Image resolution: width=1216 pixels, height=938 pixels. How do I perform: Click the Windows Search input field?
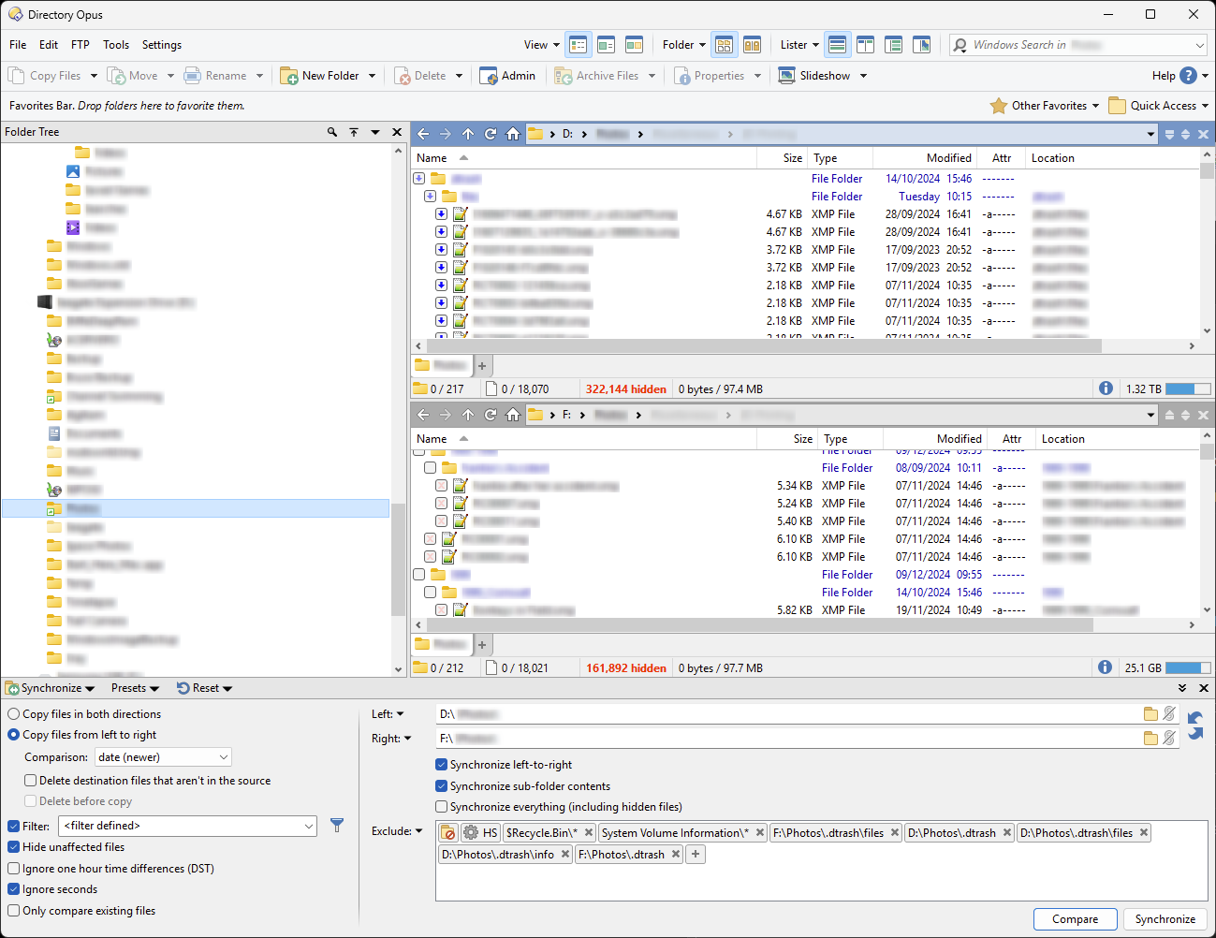click(x=1078, y=45)
